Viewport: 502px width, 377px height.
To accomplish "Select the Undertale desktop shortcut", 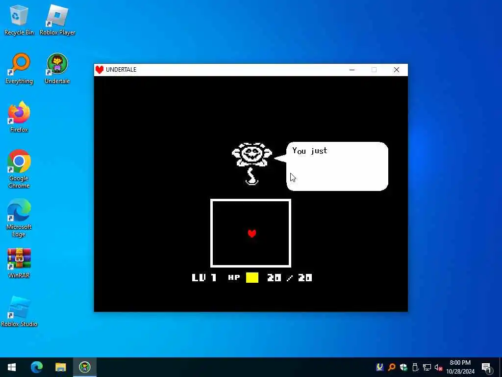I will (57, 69).
